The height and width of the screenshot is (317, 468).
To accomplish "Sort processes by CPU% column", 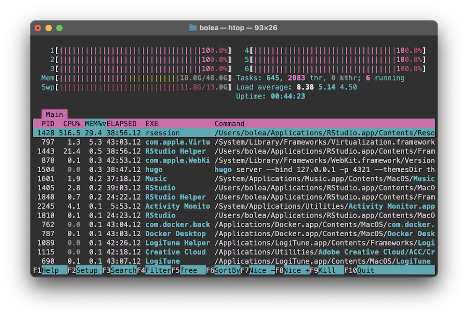I will click(x=72, y=124).
